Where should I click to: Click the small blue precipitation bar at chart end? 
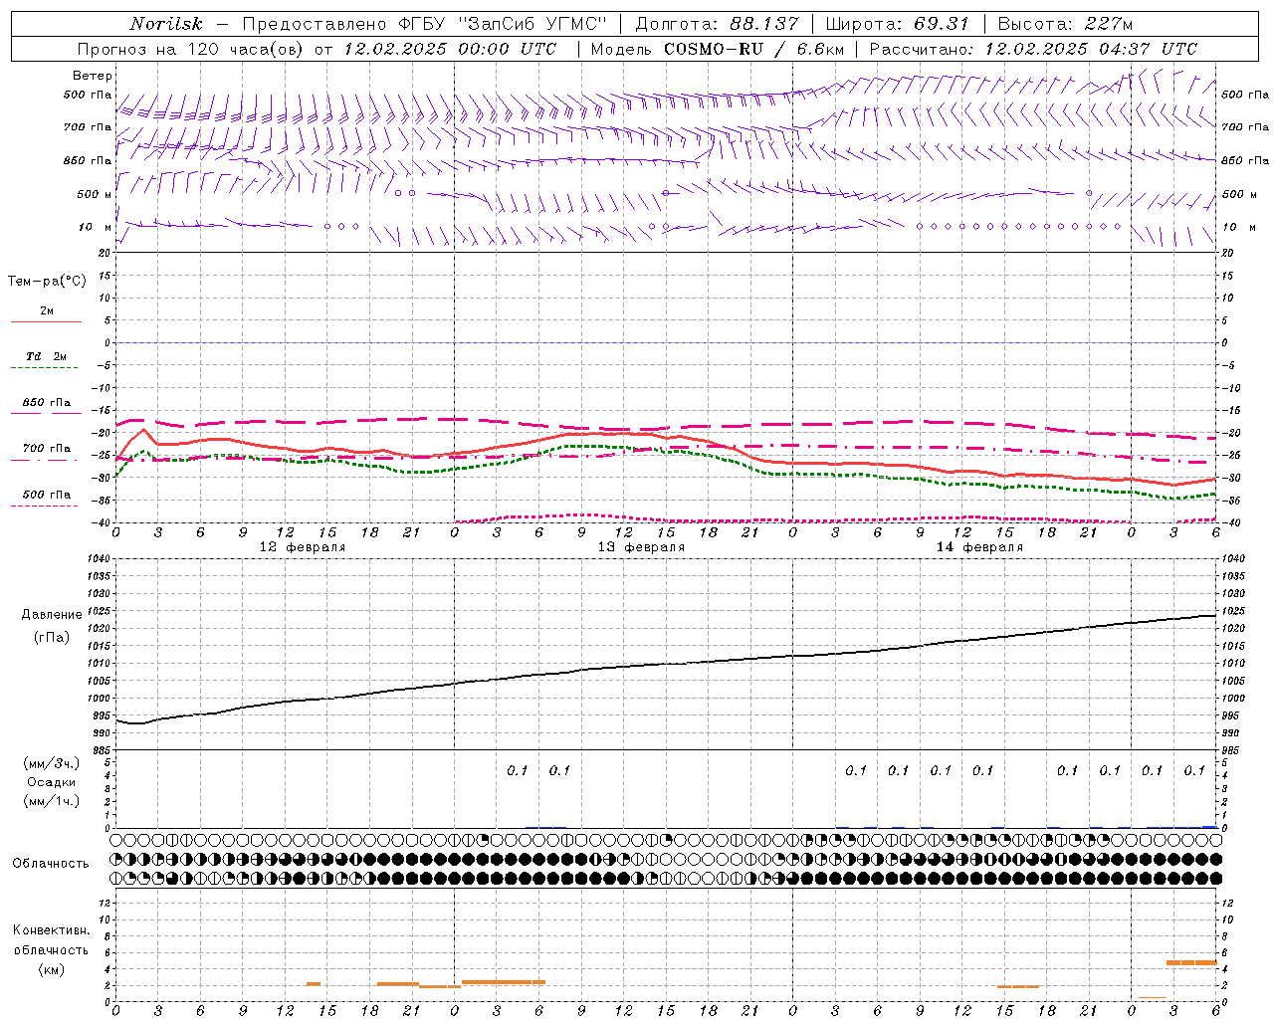(x=1209, y=826)
